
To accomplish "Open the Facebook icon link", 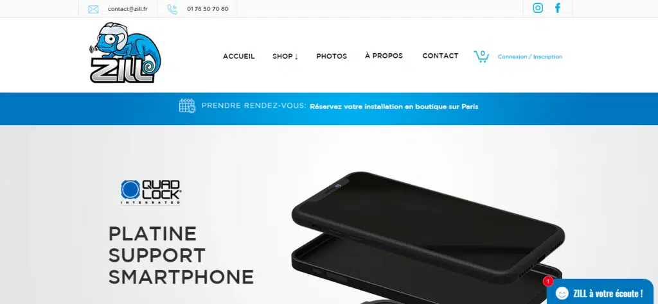I will click(558, 8).
